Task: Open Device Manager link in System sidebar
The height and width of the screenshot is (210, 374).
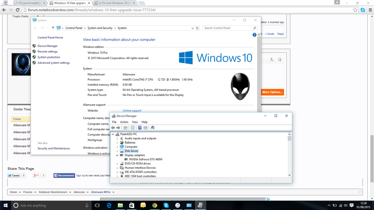Action: (47, 46)
